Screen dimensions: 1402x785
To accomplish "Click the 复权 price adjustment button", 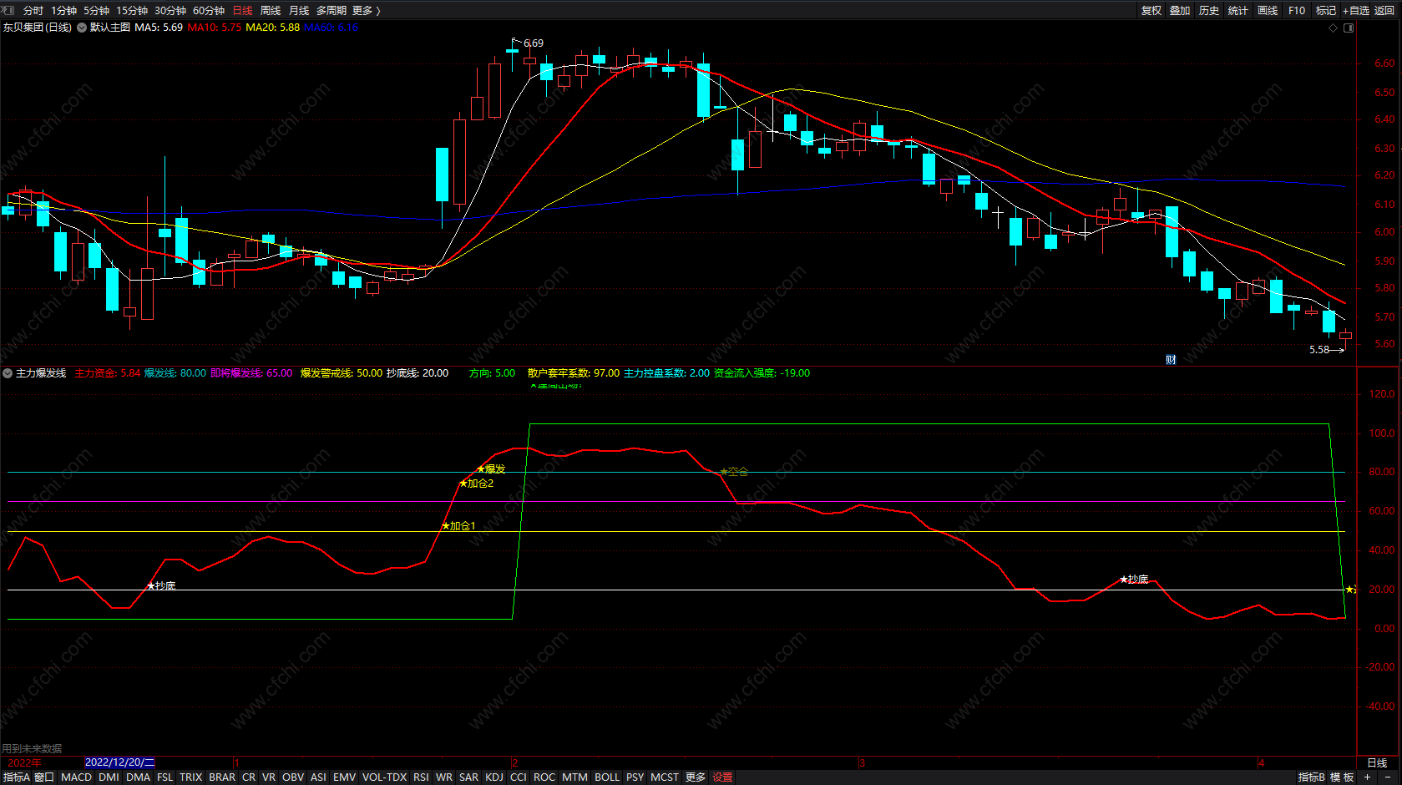I will [1151, 10].
